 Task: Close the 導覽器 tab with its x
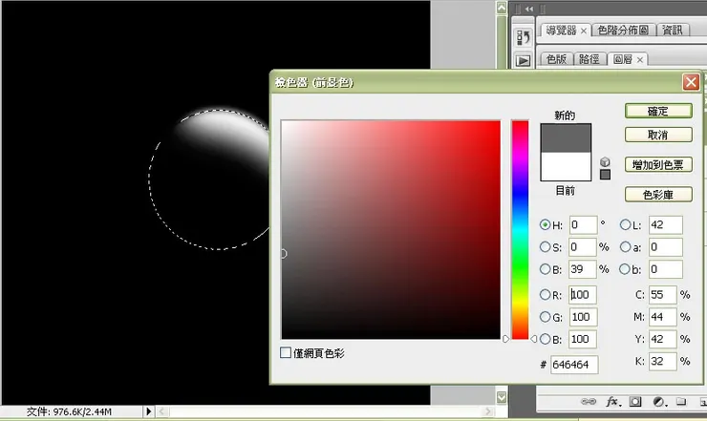tap(584, 31)
